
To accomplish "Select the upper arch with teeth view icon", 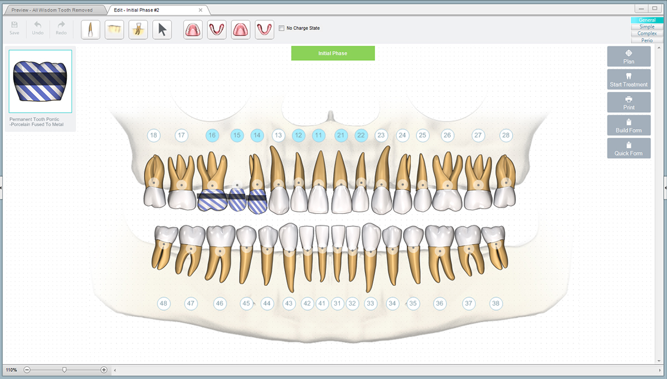I will [192, 29].
